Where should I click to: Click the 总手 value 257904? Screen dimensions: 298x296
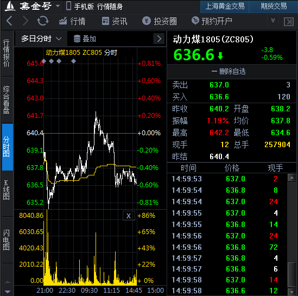(277, 144)
